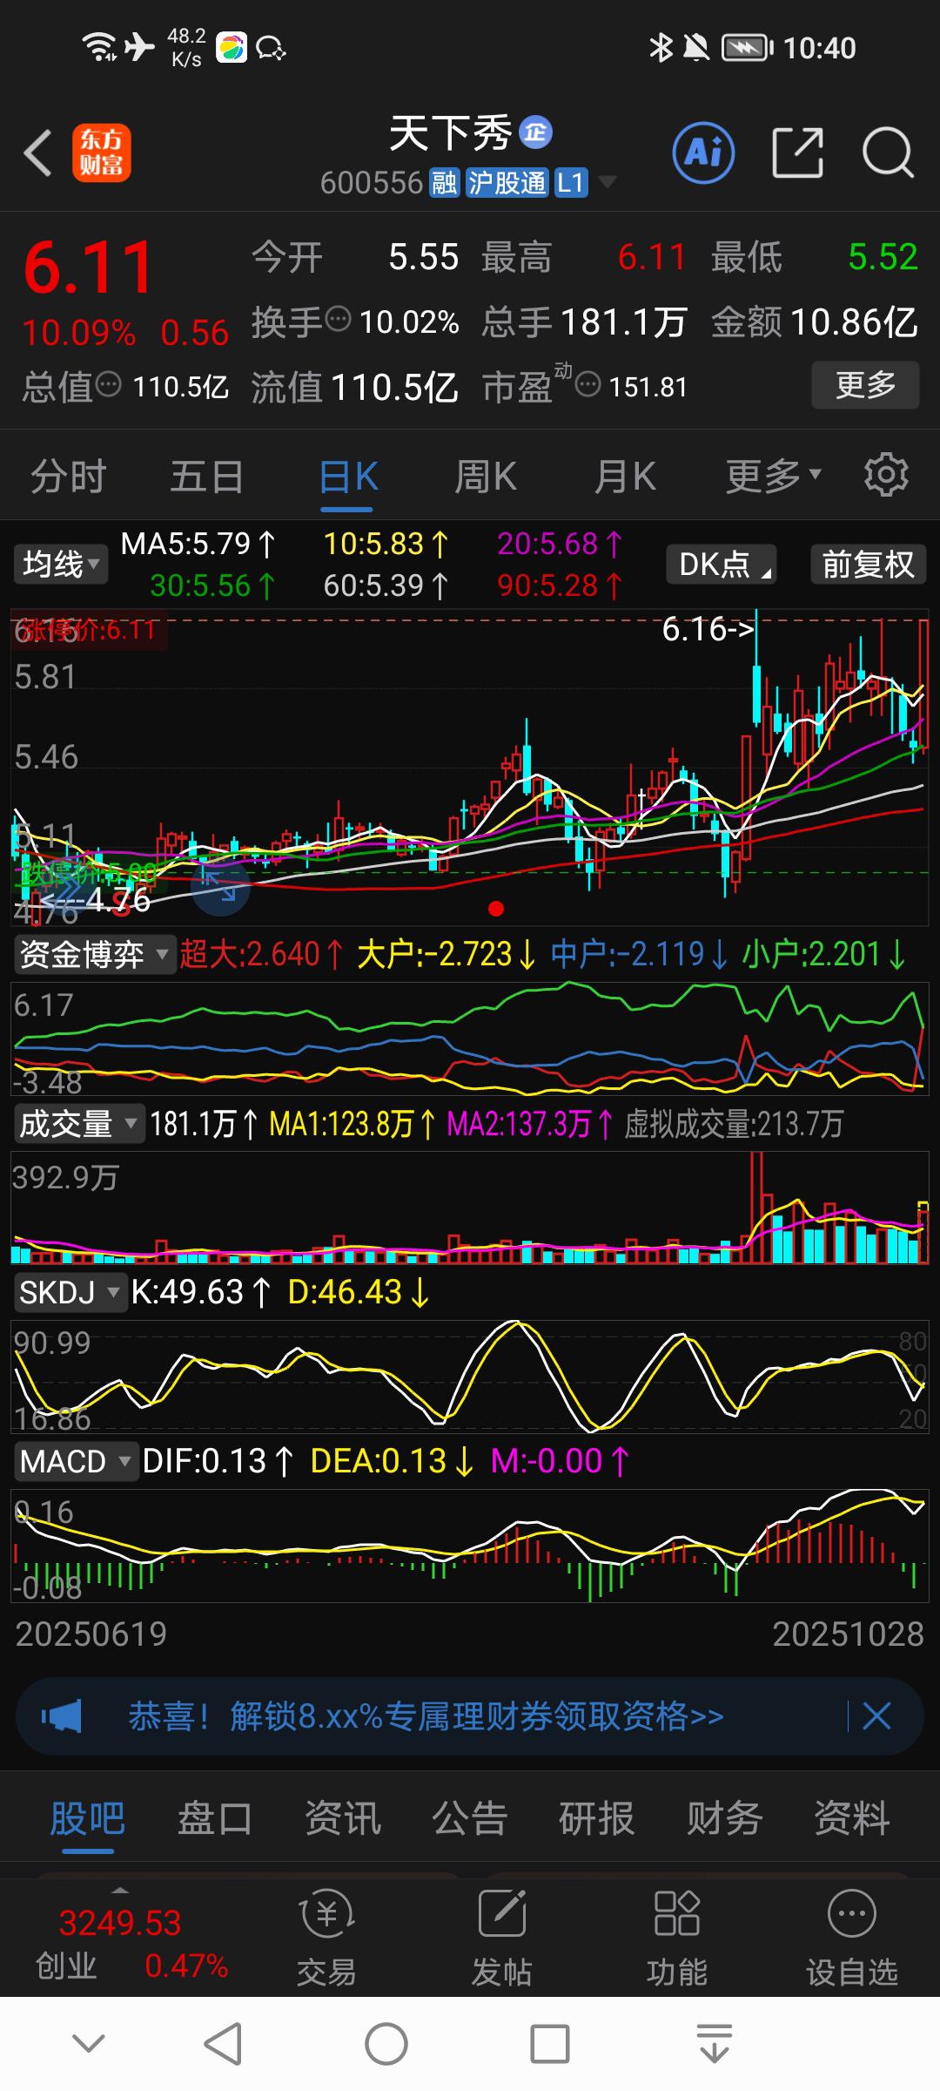Screen dimensions: 940x2091
Task: Tap the L1 level badge
Action: (571, 183)
